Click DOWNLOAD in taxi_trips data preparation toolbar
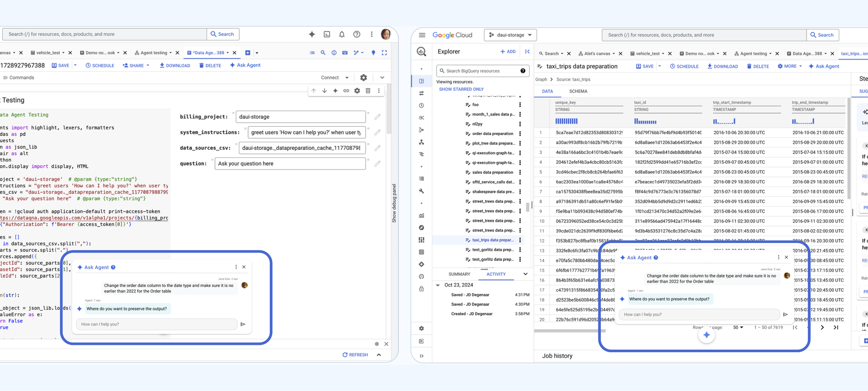The width and height of the screenshot is (868, 391). coord(722,66)
